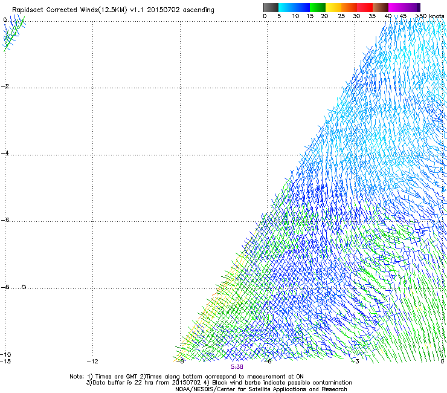This screenshot has height=393, width=447.
Task: Click the red 30-35 knots color segment
Action: (x=365, y=7)
